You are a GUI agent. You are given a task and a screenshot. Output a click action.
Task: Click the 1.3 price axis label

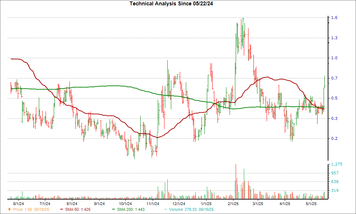tap(334, 38)
